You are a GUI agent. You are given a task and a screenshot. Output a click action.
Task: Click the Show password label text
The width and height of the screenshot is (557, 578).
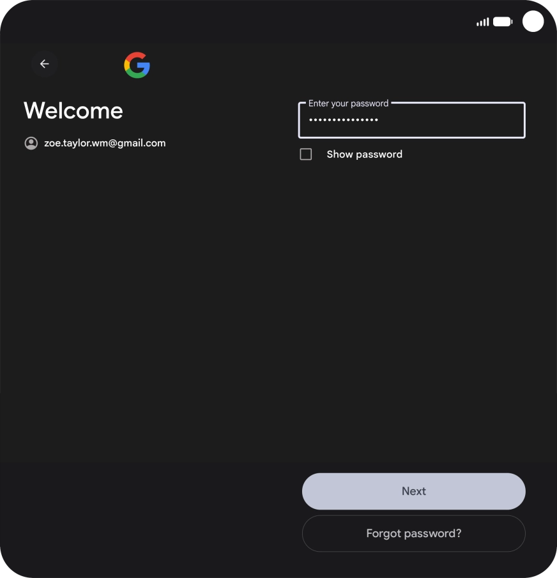[x=364, y=154]
